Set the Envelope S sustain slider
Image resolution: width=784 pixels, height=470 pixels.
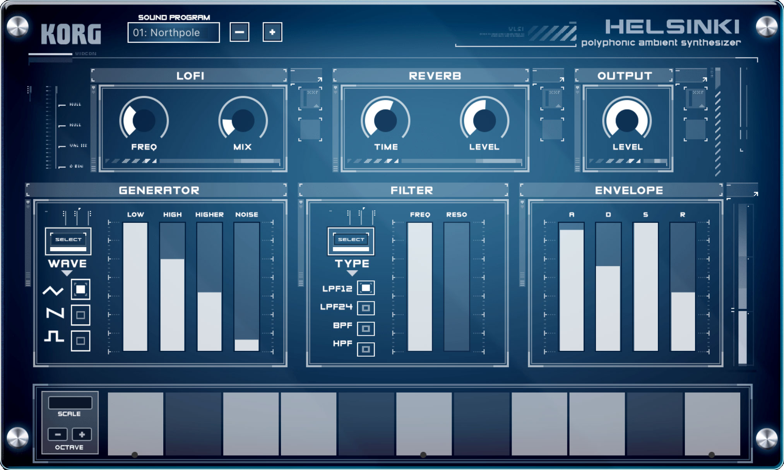645,287
